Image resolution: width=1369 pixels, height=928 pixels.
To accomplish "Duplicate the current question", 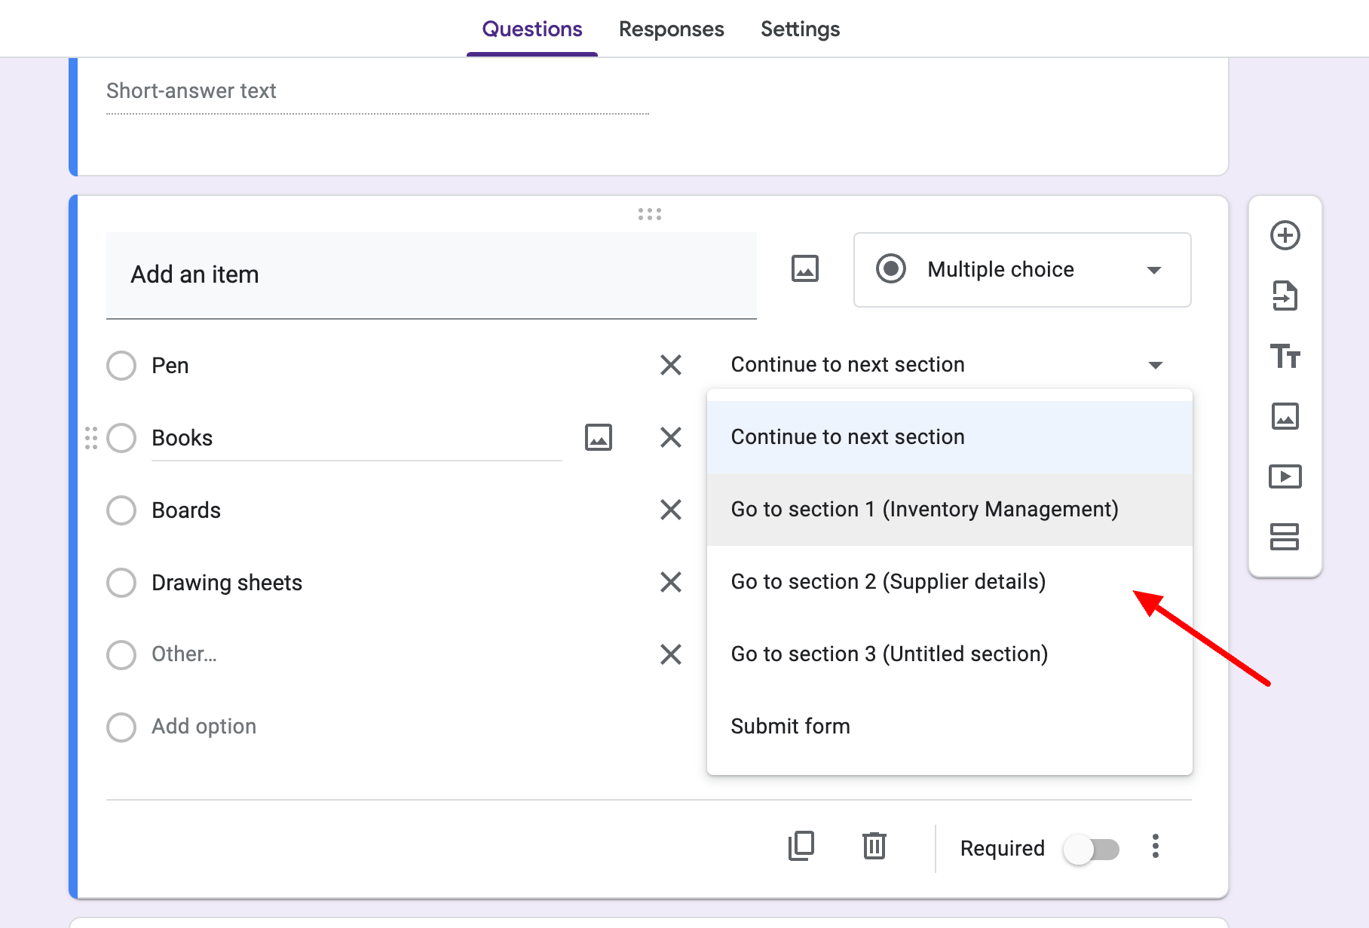I will click(x=801, y=846).
